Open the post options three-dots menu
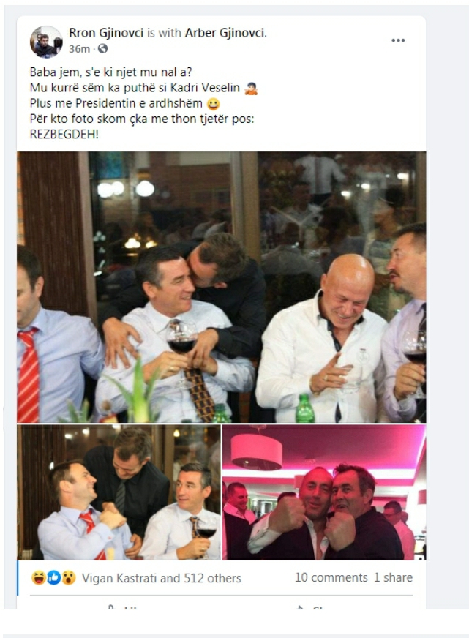Viewport: 469px width, 638px height. (398, 40)
